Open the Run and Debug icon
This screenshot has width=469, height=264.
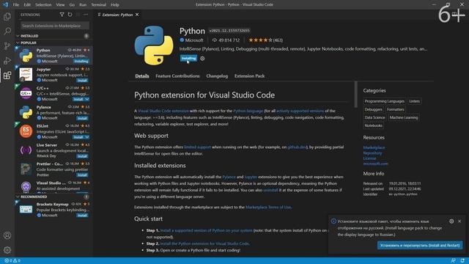[7, 60]
